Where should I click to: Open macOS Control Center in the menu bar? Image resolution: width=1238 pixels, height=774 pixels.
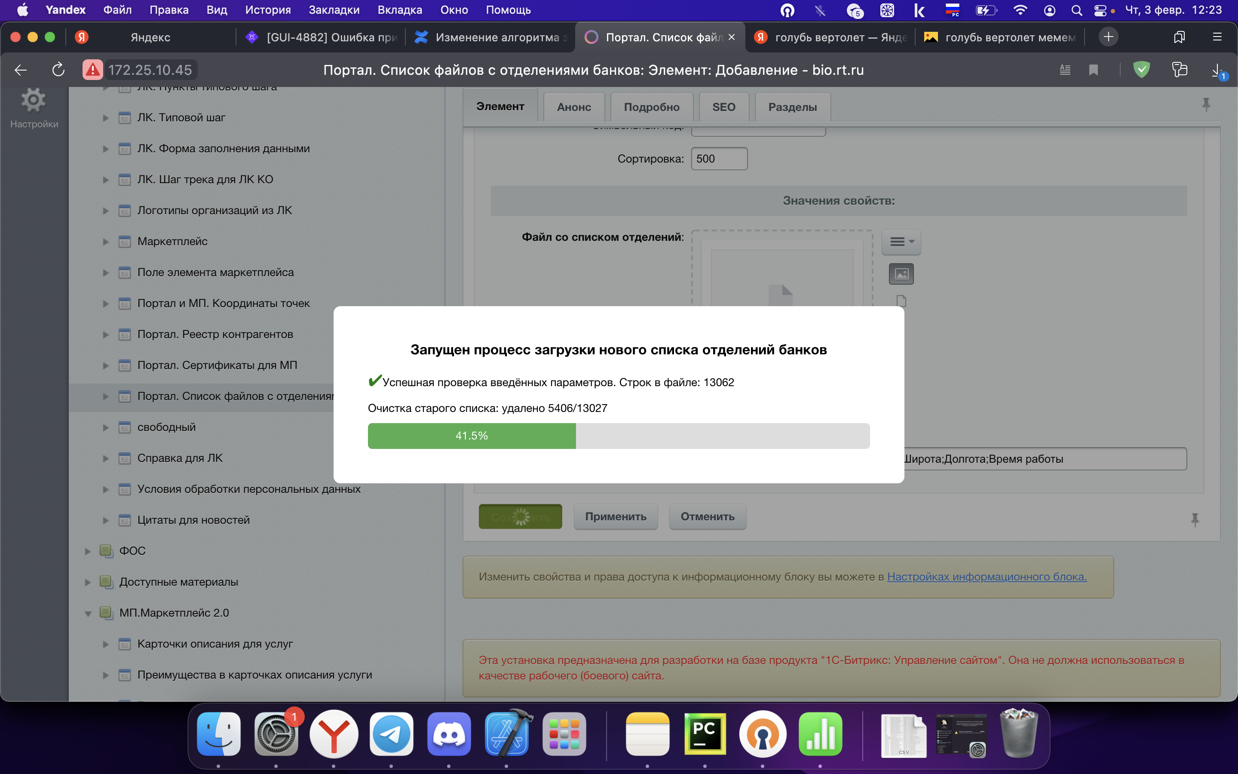pos(1100,10)
